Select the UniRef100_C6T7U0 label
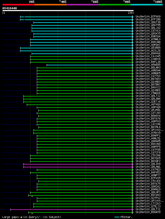 click(148, 76)
